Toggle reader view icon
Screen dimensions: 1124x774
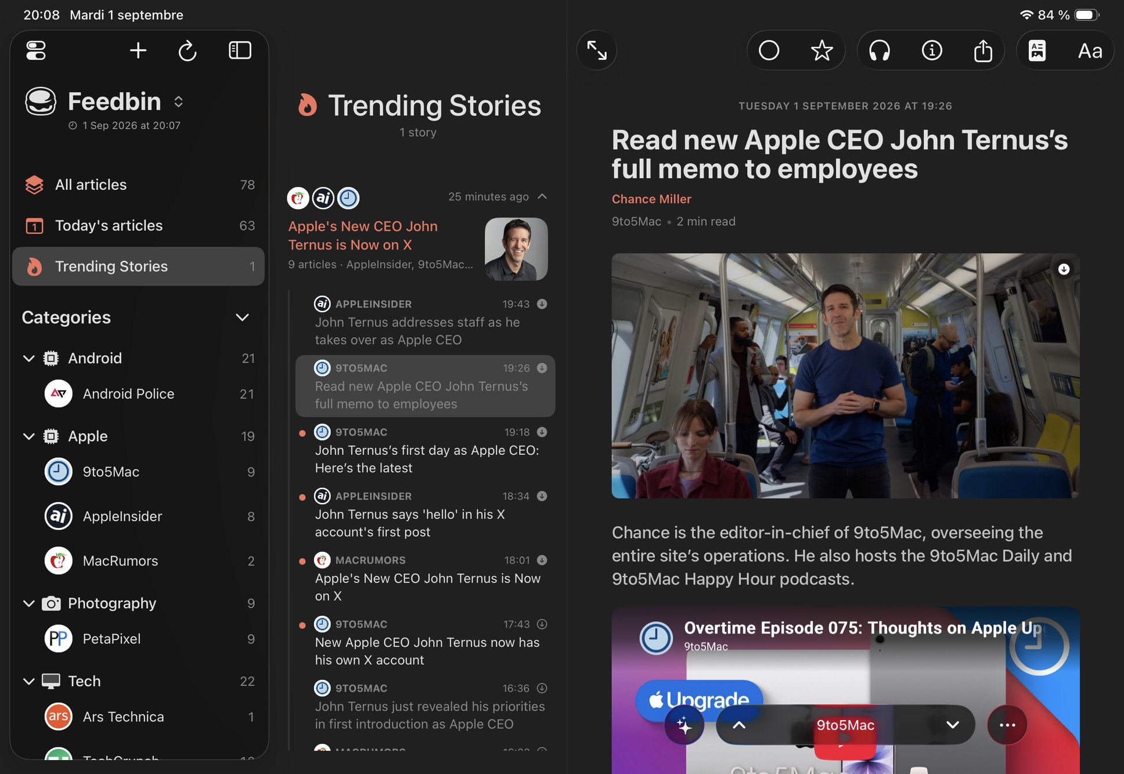tap(1037, 50)
